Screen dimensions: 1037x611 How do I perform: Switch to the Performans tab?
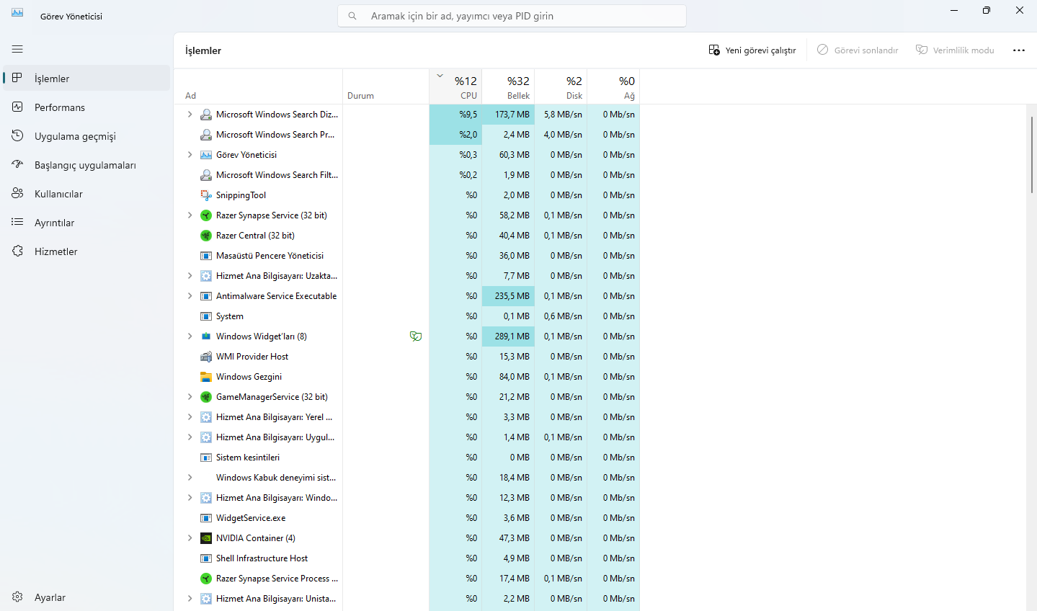[x=86, y=107]
